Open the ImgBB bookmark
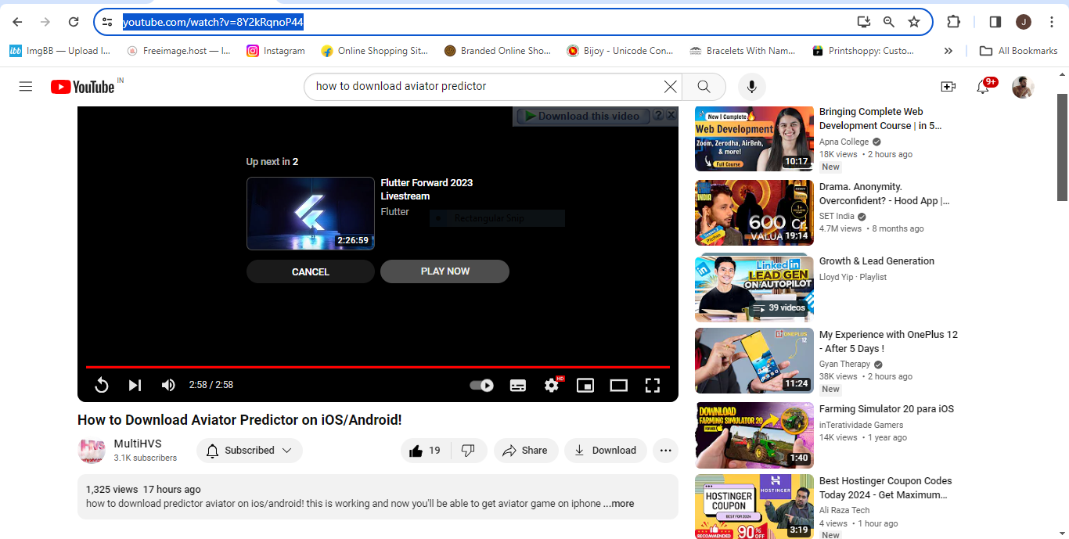 [x=60, y=51]
